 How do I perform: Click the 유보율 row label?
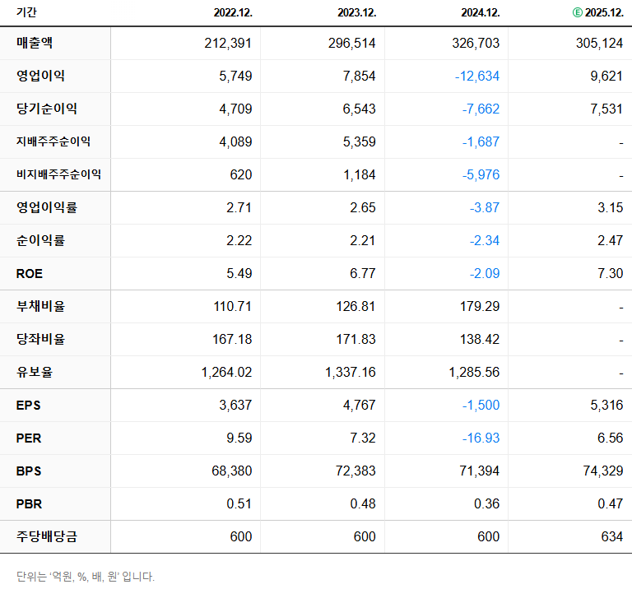35,372
